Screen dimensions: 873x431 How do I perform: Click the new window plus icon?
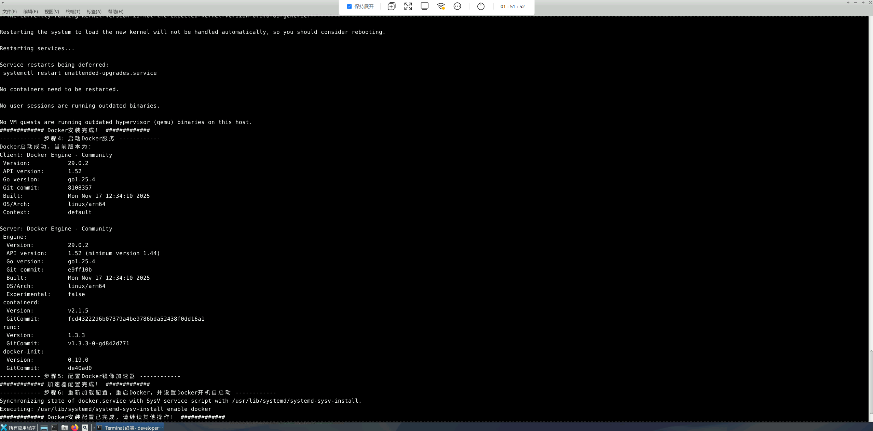pos(391,6)
